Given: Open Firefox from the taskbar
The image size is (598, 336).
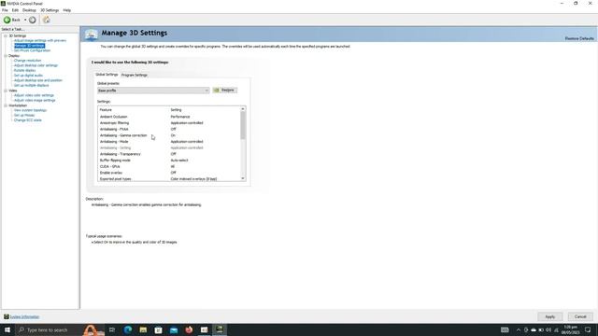Looking at the screenshot, I should pyautogui.click(x=189, y=329).
